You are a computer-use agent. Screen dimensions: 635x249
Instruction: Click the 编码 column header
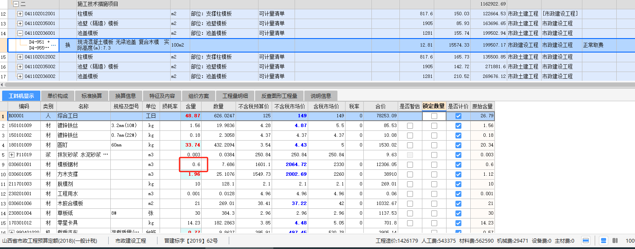click(x=24, y=106)
